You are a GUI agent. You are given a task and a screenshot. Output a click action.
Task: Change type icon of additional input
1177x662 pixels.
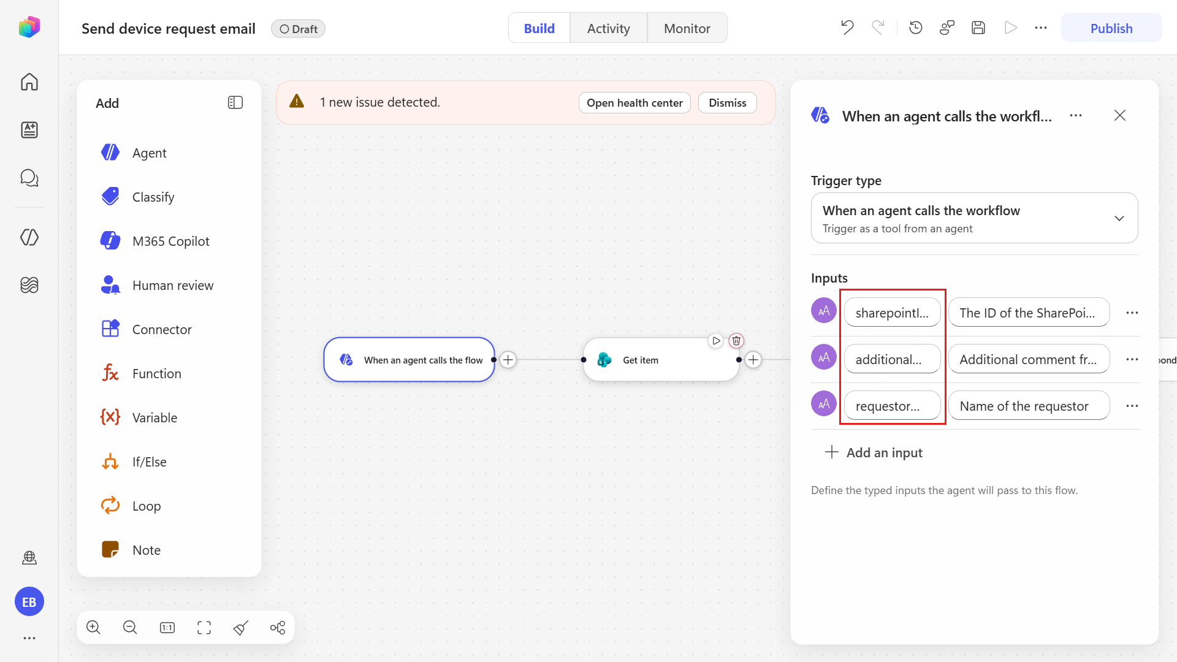(x=824, y=357)
